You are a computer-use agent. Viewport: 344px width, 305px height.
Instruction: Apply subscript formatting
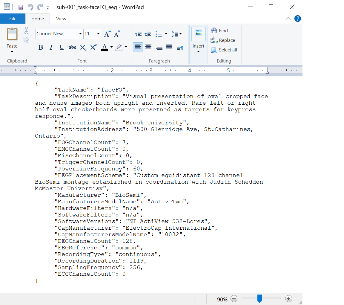click(x=83, y=47)
